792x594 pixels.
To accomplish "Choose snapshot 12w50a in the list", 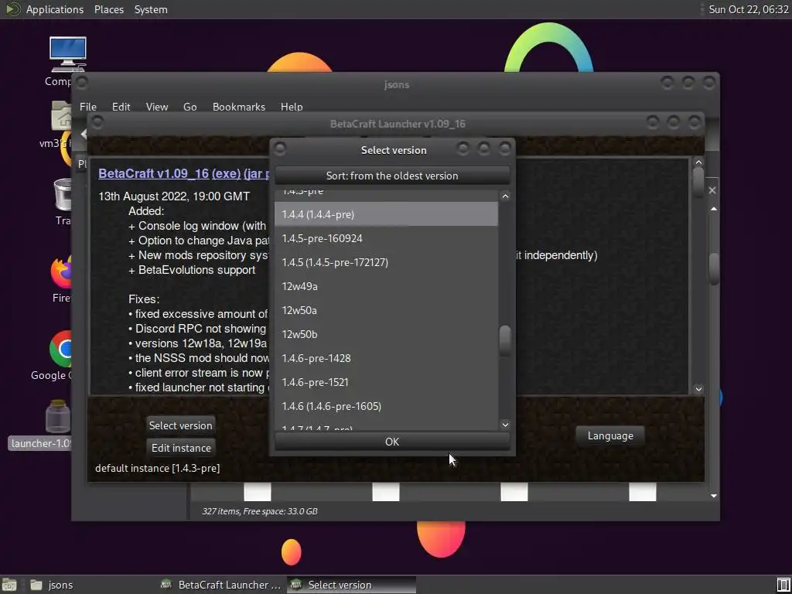I will (387, 310).
